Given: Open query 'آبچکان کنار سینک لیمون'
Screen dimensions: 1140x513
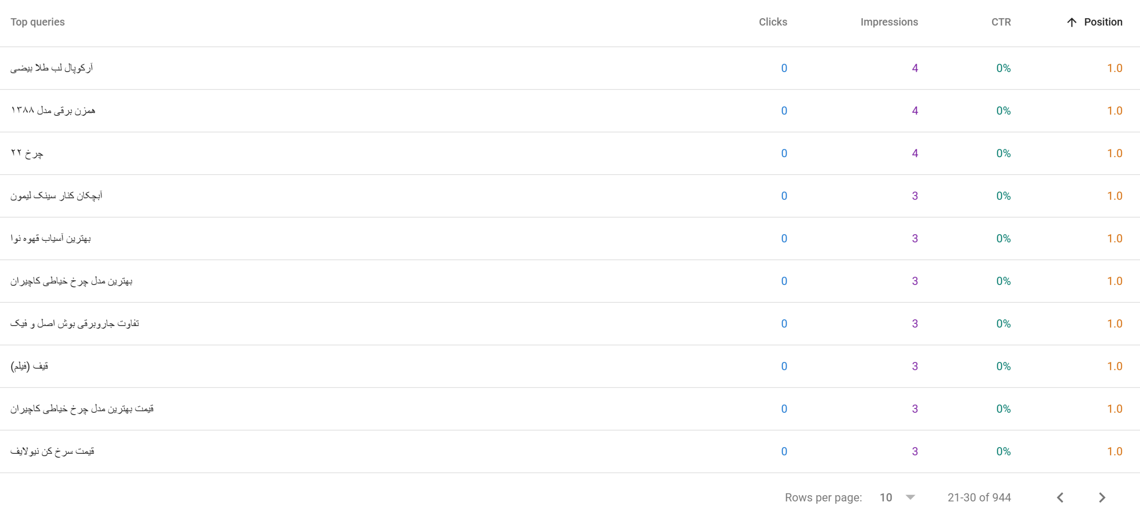Looking at the screenshot, I should [570, 196].
